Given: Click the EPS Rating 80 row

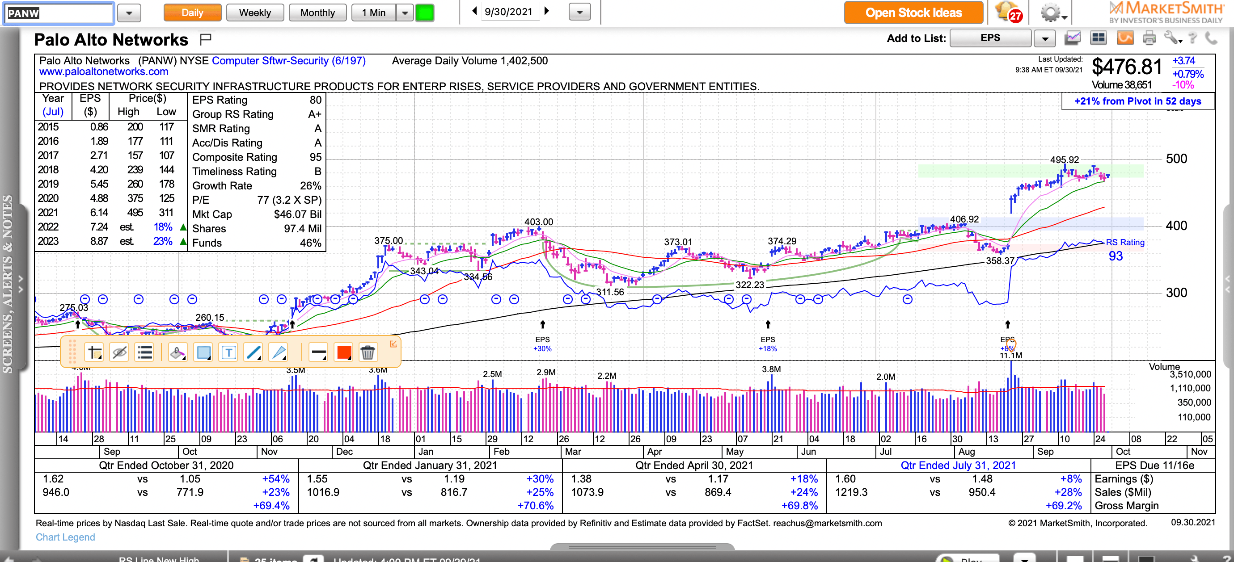Looking at the screenshot, I should click(x=256, y=100).
